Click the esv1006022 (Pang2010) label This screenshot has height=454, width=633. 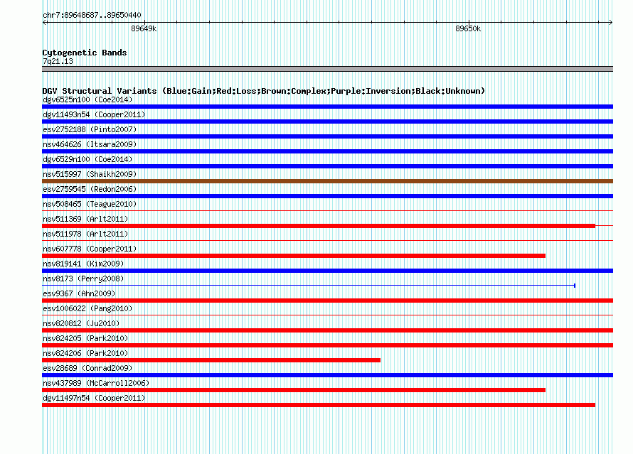87,308
